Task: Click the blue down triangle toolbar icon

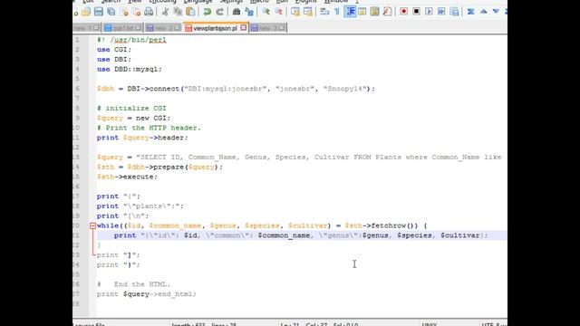Action: coord(496,12)
